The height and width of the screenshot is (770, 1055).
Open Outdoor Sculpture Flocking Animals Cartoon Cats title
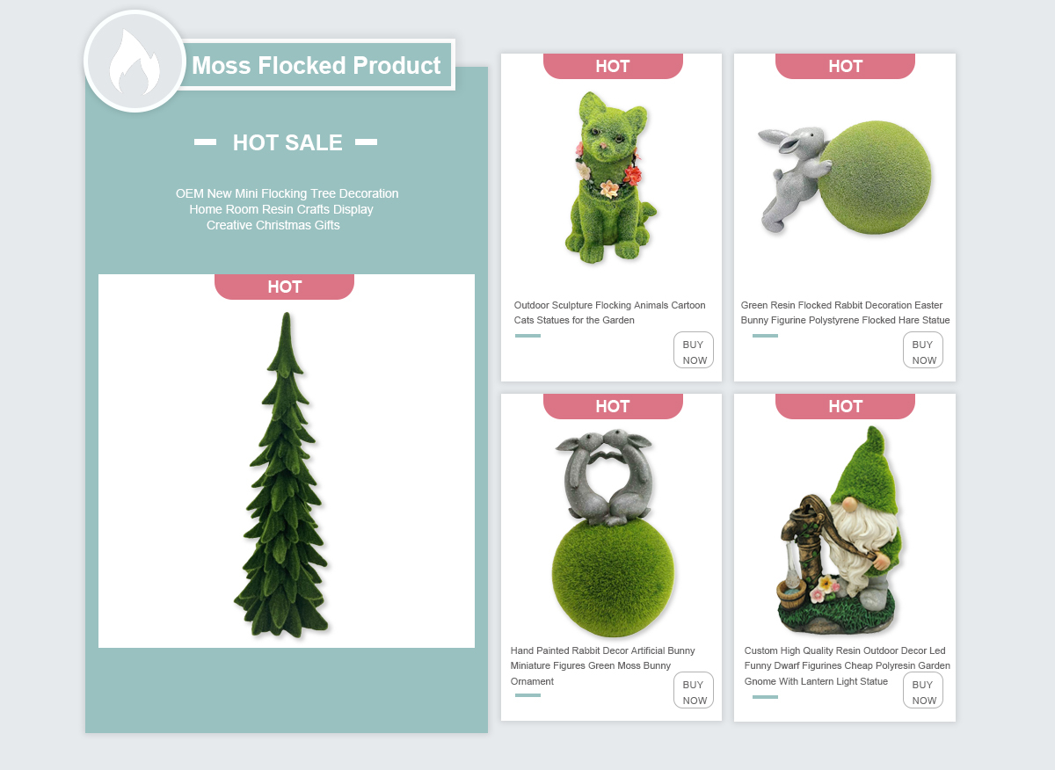click(609, 313)
